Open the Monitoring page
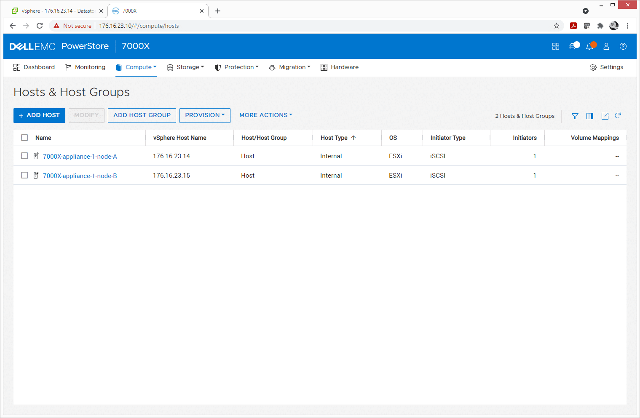Screen dimensions: 640x418 click(86, 67)
